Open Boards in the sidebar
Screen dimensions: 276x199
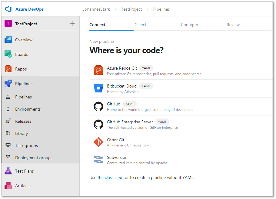(x=40, y=54)
